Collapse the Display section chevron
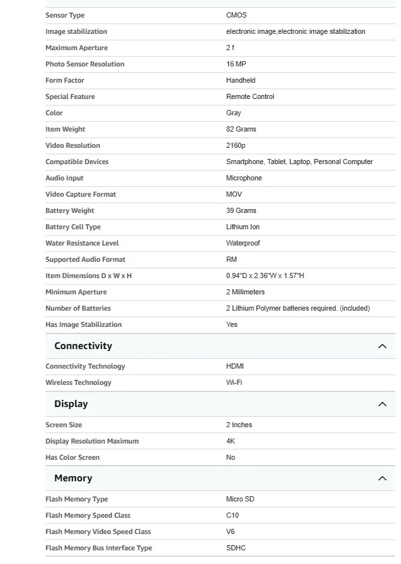The height and width of the screenshot is (564, 401). pyautogui.click(x=382, y=404)
